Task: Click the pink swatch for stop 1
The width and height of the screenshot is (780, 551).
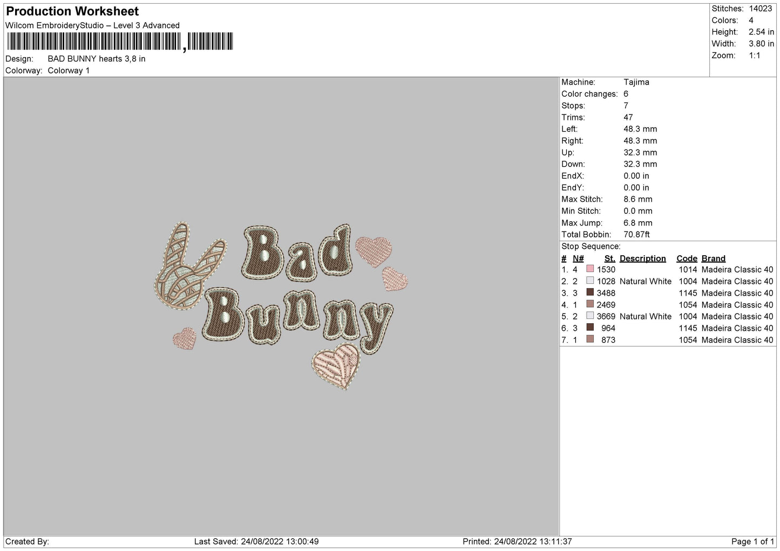Action: click(590, 269)
